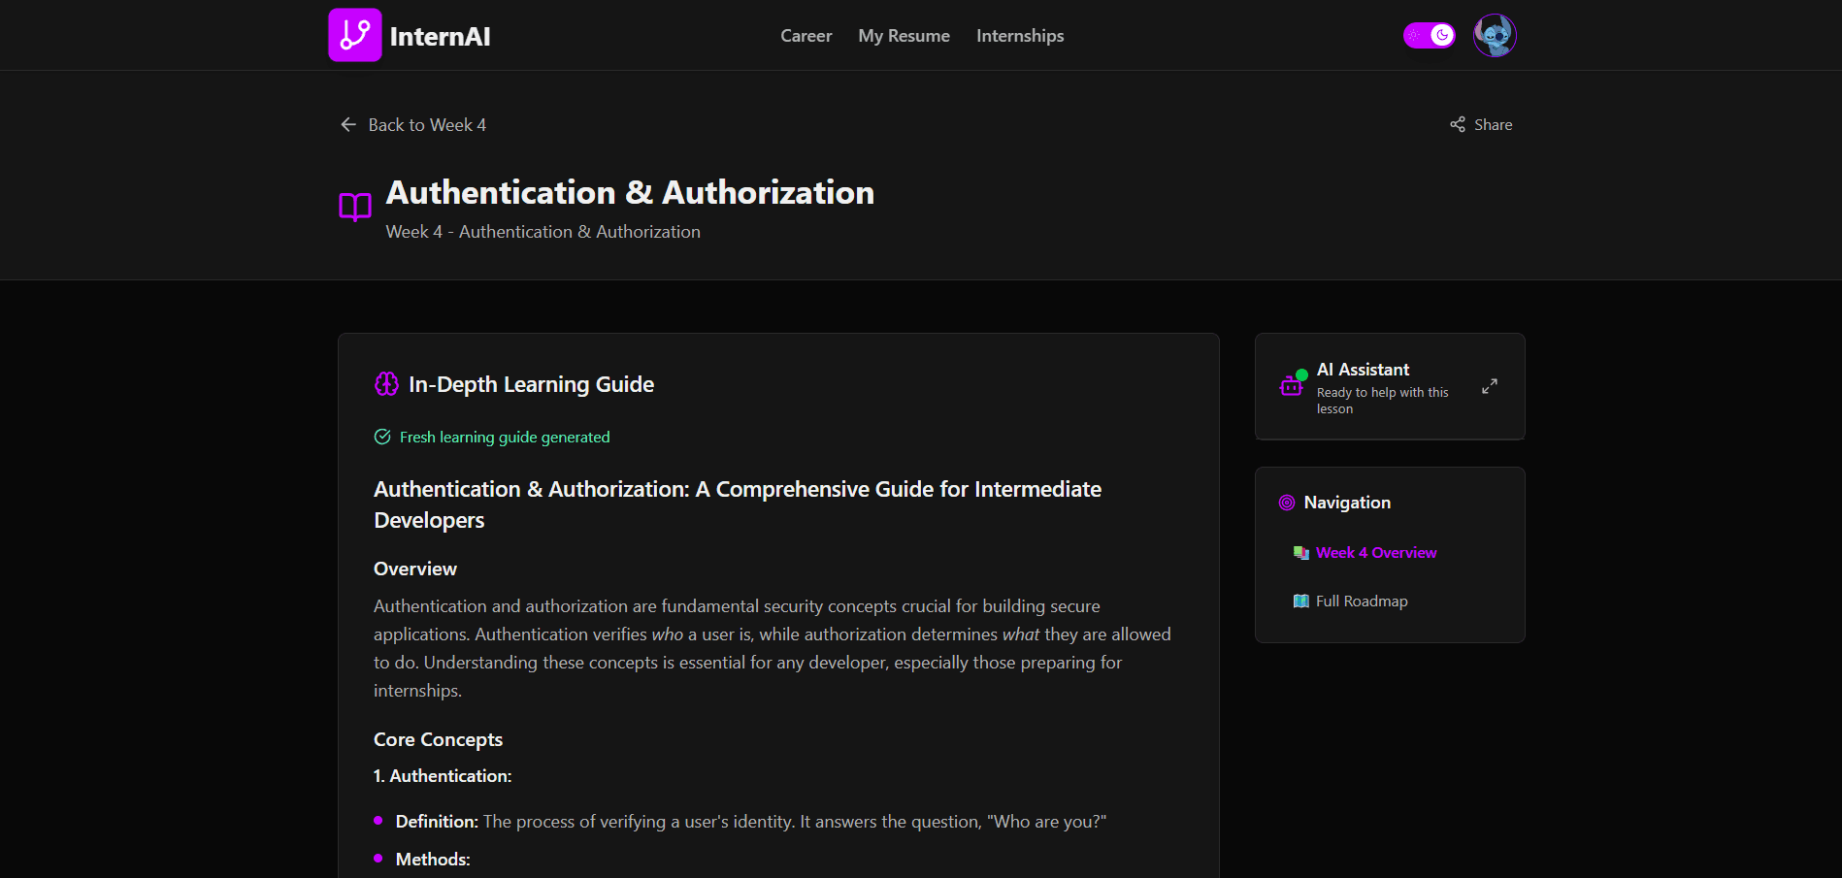Click the AI Assistant robot icon
The height and width of the screenshot is (878, 1842).
1292,386
